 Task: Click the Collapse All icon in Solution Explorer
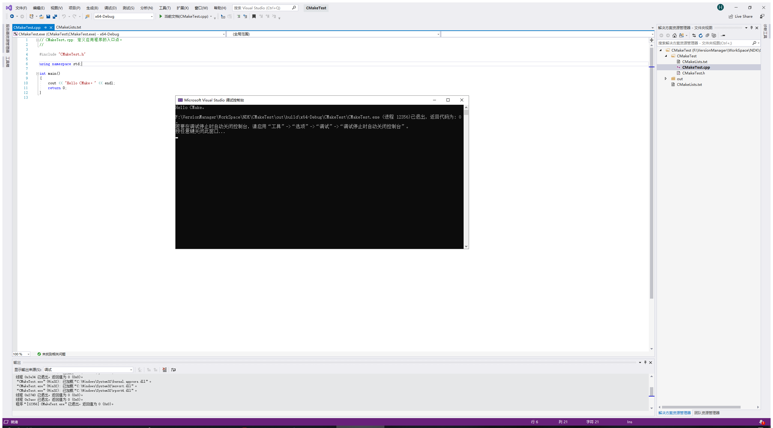[x=708, y=35]
